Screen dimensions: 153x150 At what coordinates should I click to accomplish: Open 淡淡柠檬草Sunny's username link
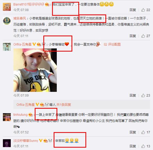coord(26,141)
